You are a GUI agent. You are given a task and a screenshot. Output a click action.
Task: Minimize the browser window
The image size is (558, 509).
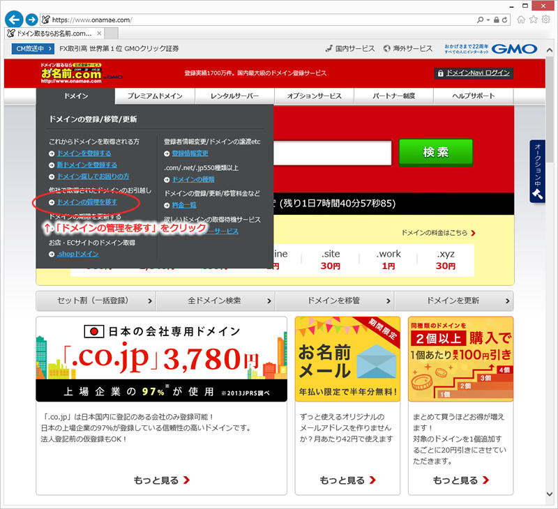[512, 6]
